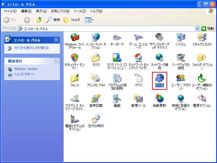217x163 pixels.
Task: Collapse the 関連項目 side panel
Action: (x=56, y=61)
